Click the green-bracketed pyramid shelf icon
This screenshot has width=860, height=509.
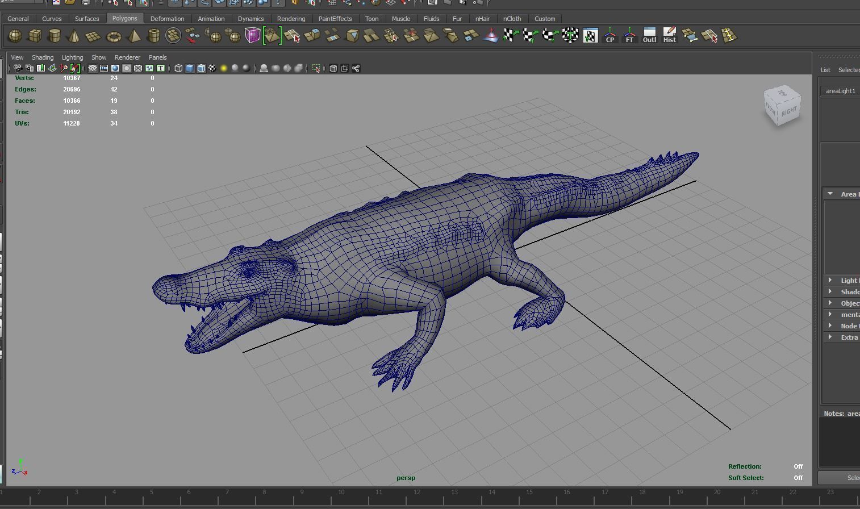(x=272, y=36)
